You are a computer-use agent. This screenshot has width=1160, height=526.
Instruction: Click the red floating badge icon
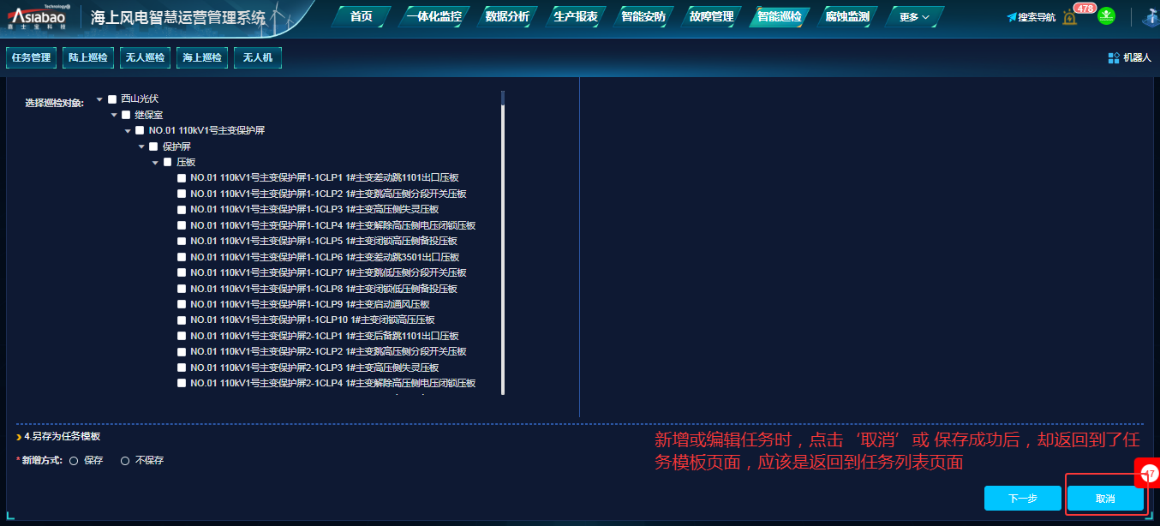coord(1148,473)
